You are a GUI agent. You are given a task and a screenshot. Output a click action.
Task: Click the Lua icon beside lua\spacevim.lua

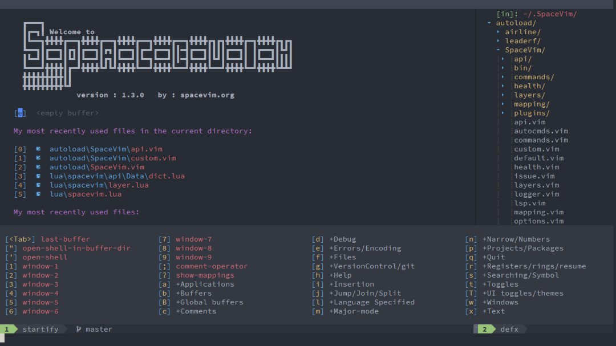tap(38, 194)
